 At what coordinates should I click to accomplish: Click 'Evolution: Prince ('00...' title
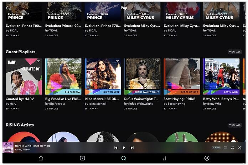24,26
